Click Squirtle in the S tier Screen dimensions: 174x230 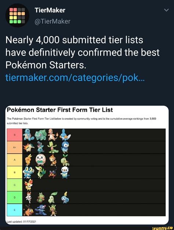pyautogui.click(x=28, y=134)
